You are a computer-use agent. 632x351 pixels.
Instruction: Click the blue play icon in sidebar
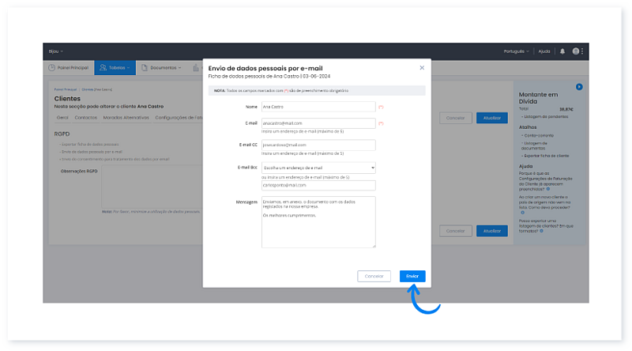(579, 86)
